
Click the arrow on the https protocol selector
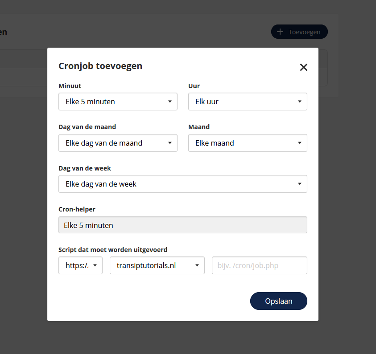[x=95, y=265]
